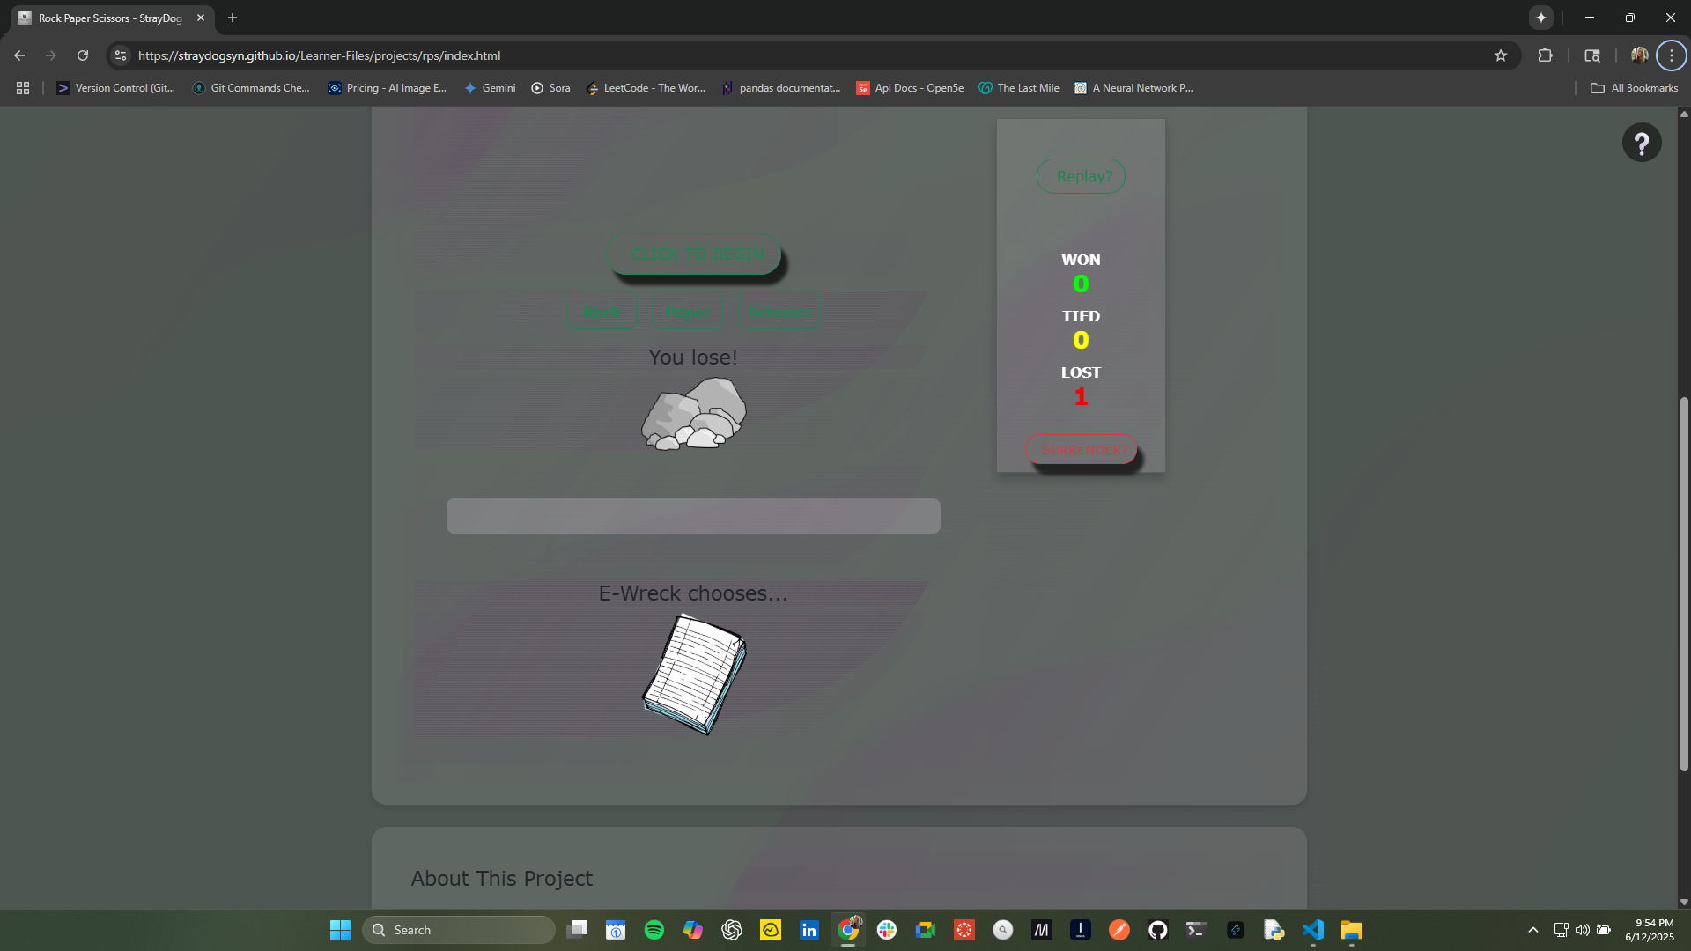The width and height of the screenshot is (1691, 951).
Task: Open the Git Commands Che... bookmark
Action: click(x=252, y=88)
